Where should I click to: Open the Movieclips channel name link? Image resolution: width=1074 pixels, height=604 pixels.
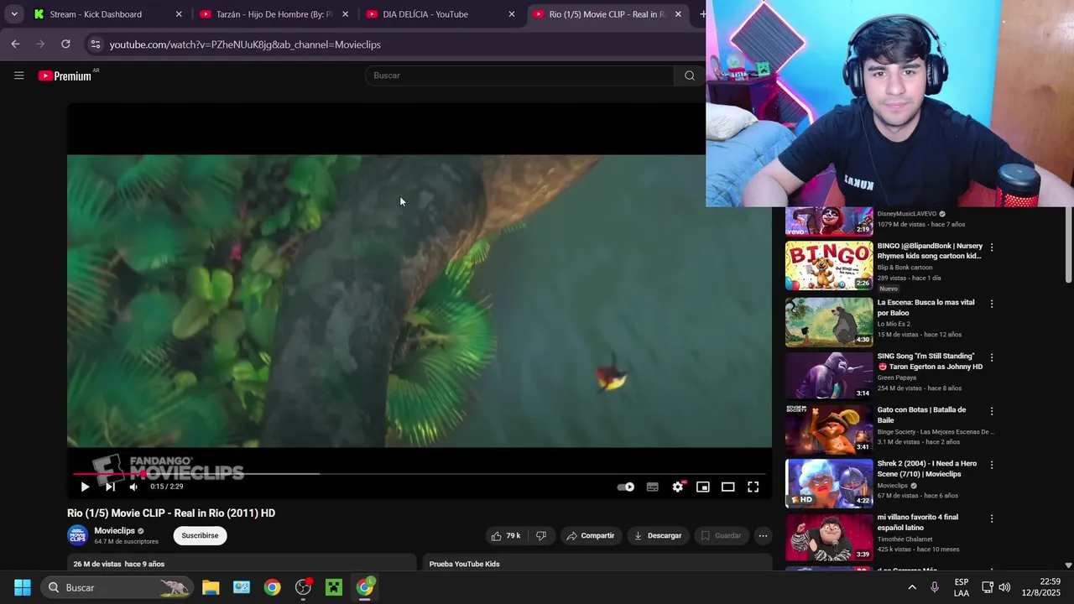pos(115,530)
